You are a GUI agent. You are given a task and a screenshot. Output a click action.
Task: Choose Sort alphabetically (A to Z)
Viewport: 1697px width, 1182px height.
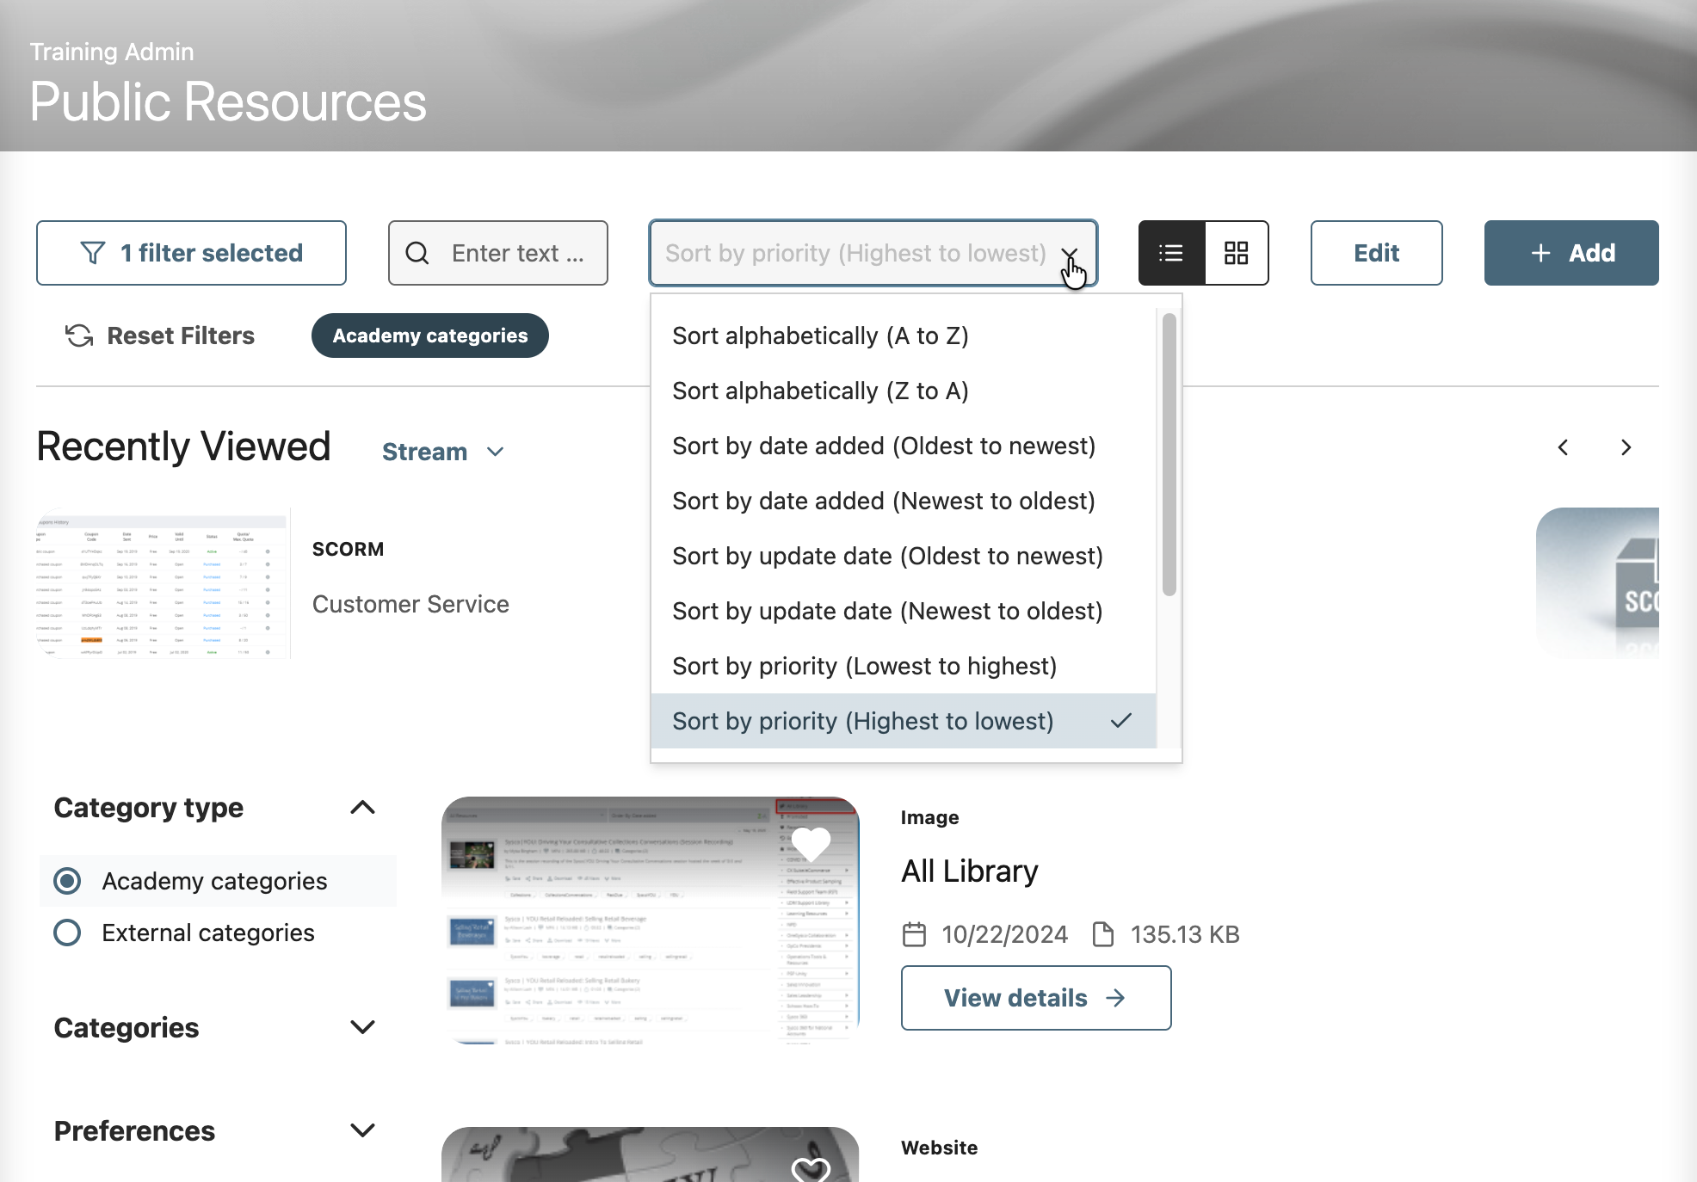(x=820, y=336)
